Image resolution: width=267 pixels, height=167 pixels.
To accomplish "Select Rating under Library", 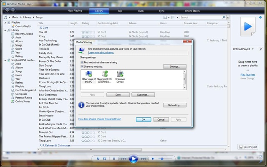I will click(x=19, y=56).
